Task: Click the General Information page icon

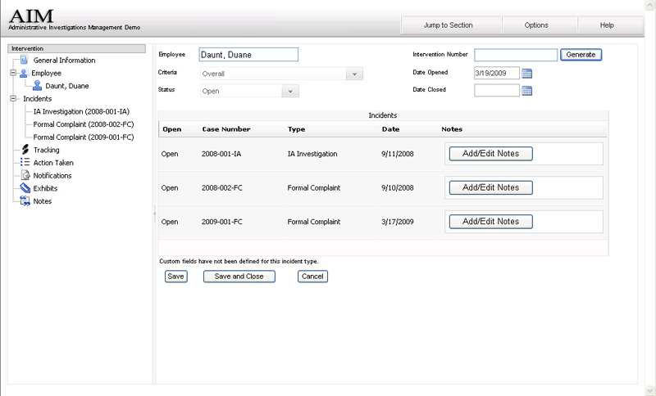Action: (25, 61)
